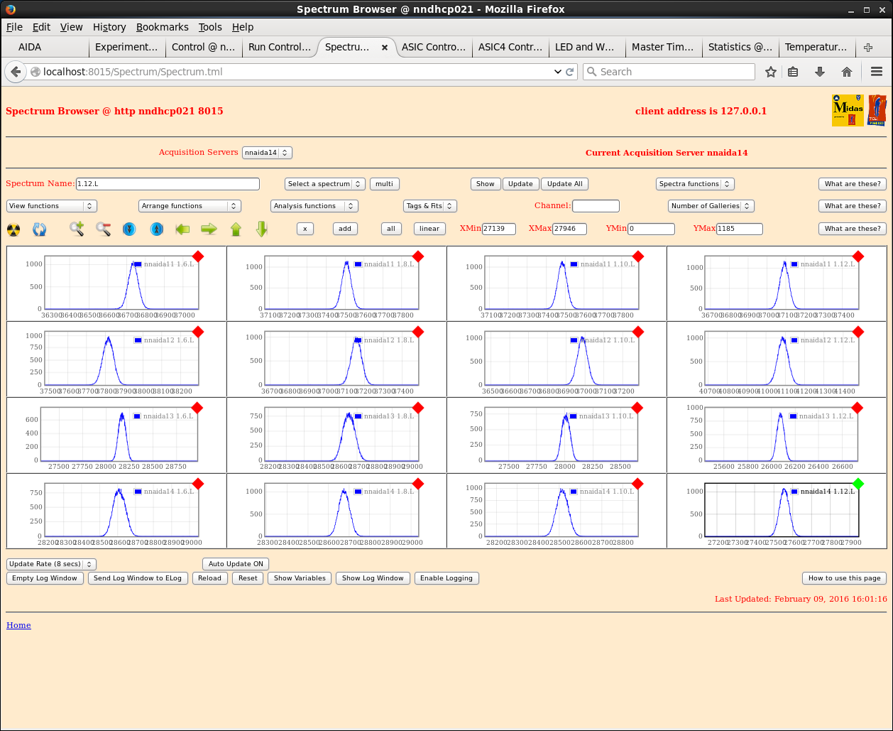Open the Update Rate dropdown

(51, 564)
